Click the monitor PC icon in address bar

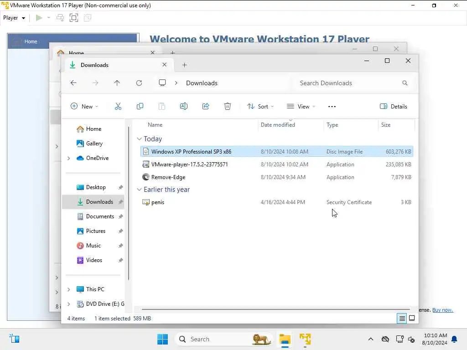tap(162, 83)
